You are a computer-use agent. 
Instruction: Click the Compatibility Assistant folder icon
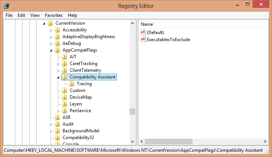point(64,77)
